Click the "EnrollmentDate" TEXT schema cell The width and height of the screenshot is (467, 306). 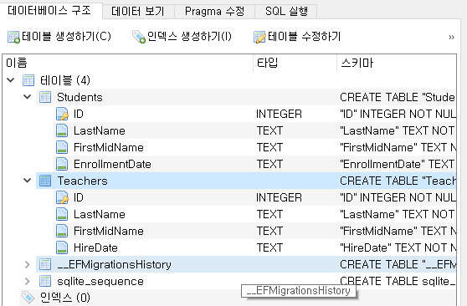point(398,165)
